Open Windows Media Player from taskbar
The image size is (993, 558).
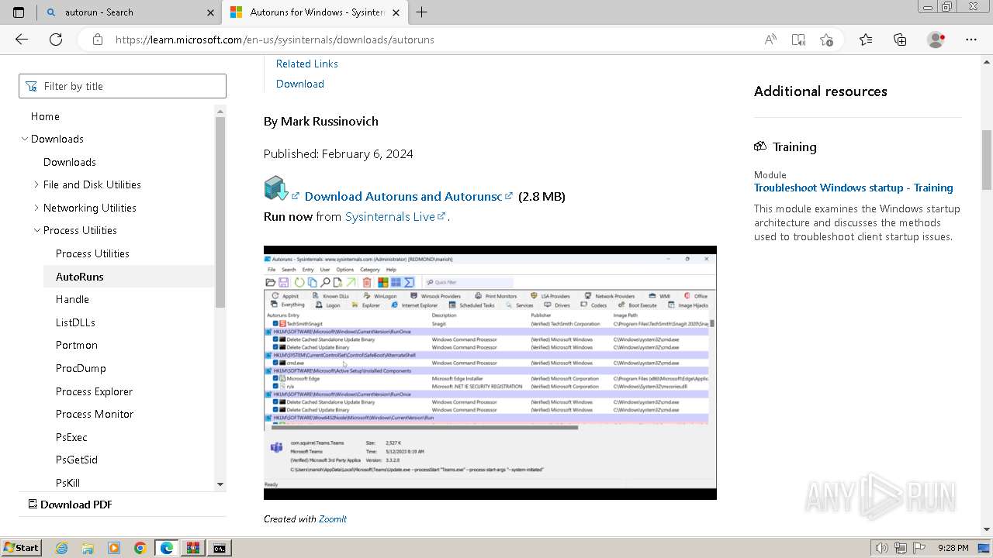click(x=114, y=548)
